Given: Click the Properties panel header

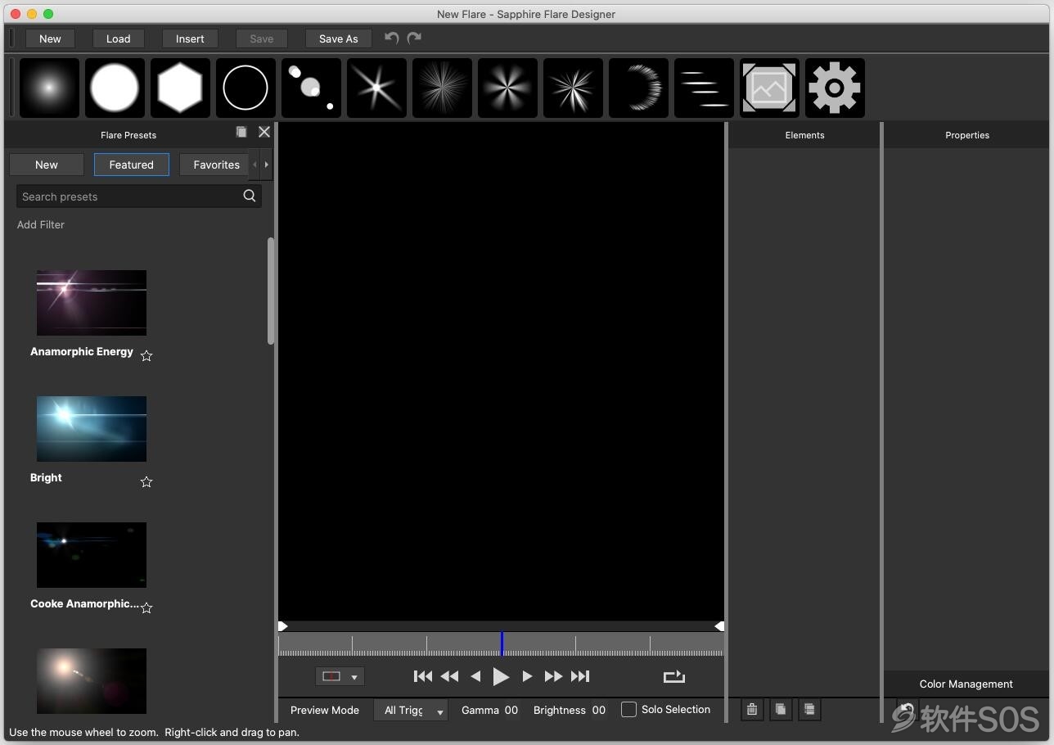Looking at the screenshot, I should click(x=967, y=135).
